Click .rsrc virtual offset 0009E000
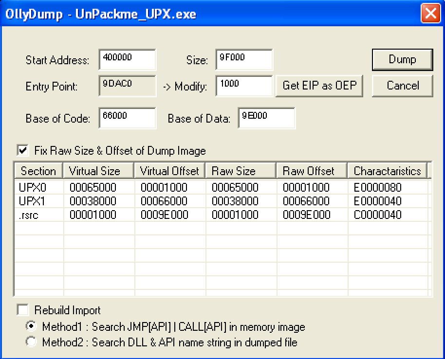Image resolution: width=445 pixels, height=359 pixels. (x=165, y=215)
